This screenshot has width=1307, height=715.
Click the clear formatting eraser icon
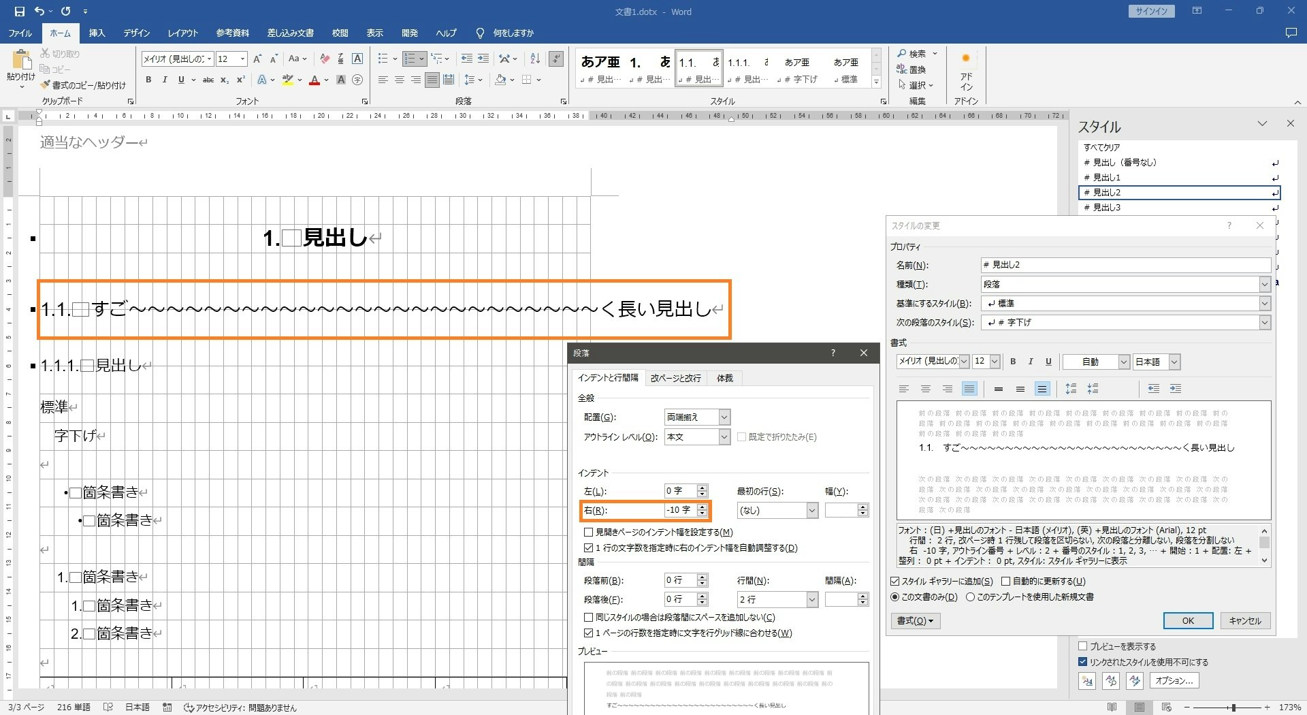(325, 59)
